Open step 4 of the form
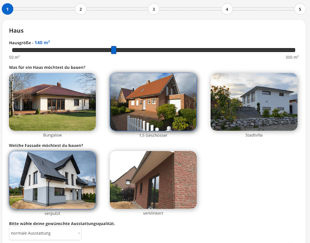 coord(227,9)
